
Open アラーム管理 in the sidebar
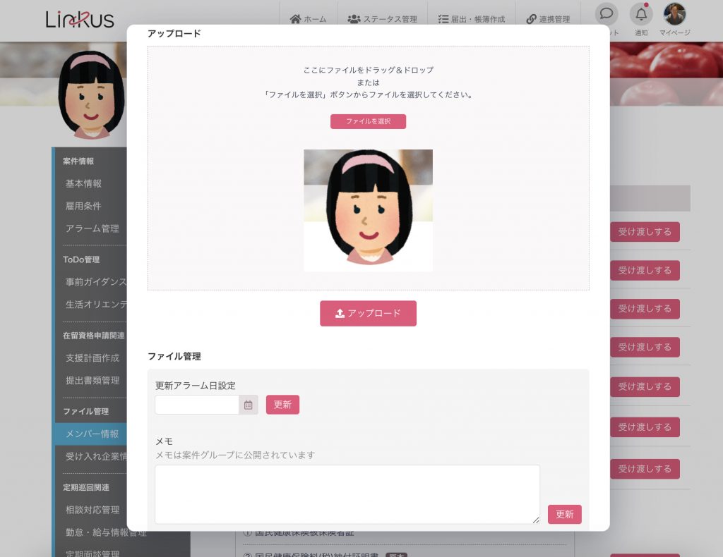[x=92, y=228]
